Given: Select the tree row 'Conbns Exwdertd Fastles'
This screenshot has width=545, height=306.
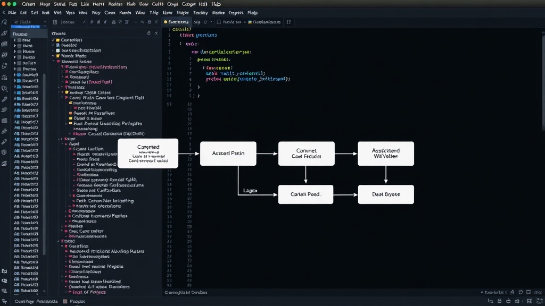Looking at the screenshot, I should point(99,216).
